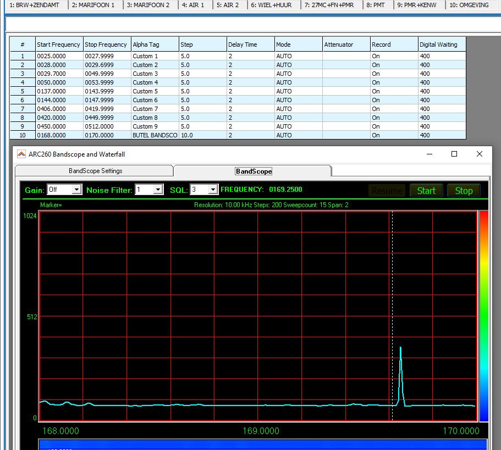Open the 10: OMGEVING tab

point(469,5)
